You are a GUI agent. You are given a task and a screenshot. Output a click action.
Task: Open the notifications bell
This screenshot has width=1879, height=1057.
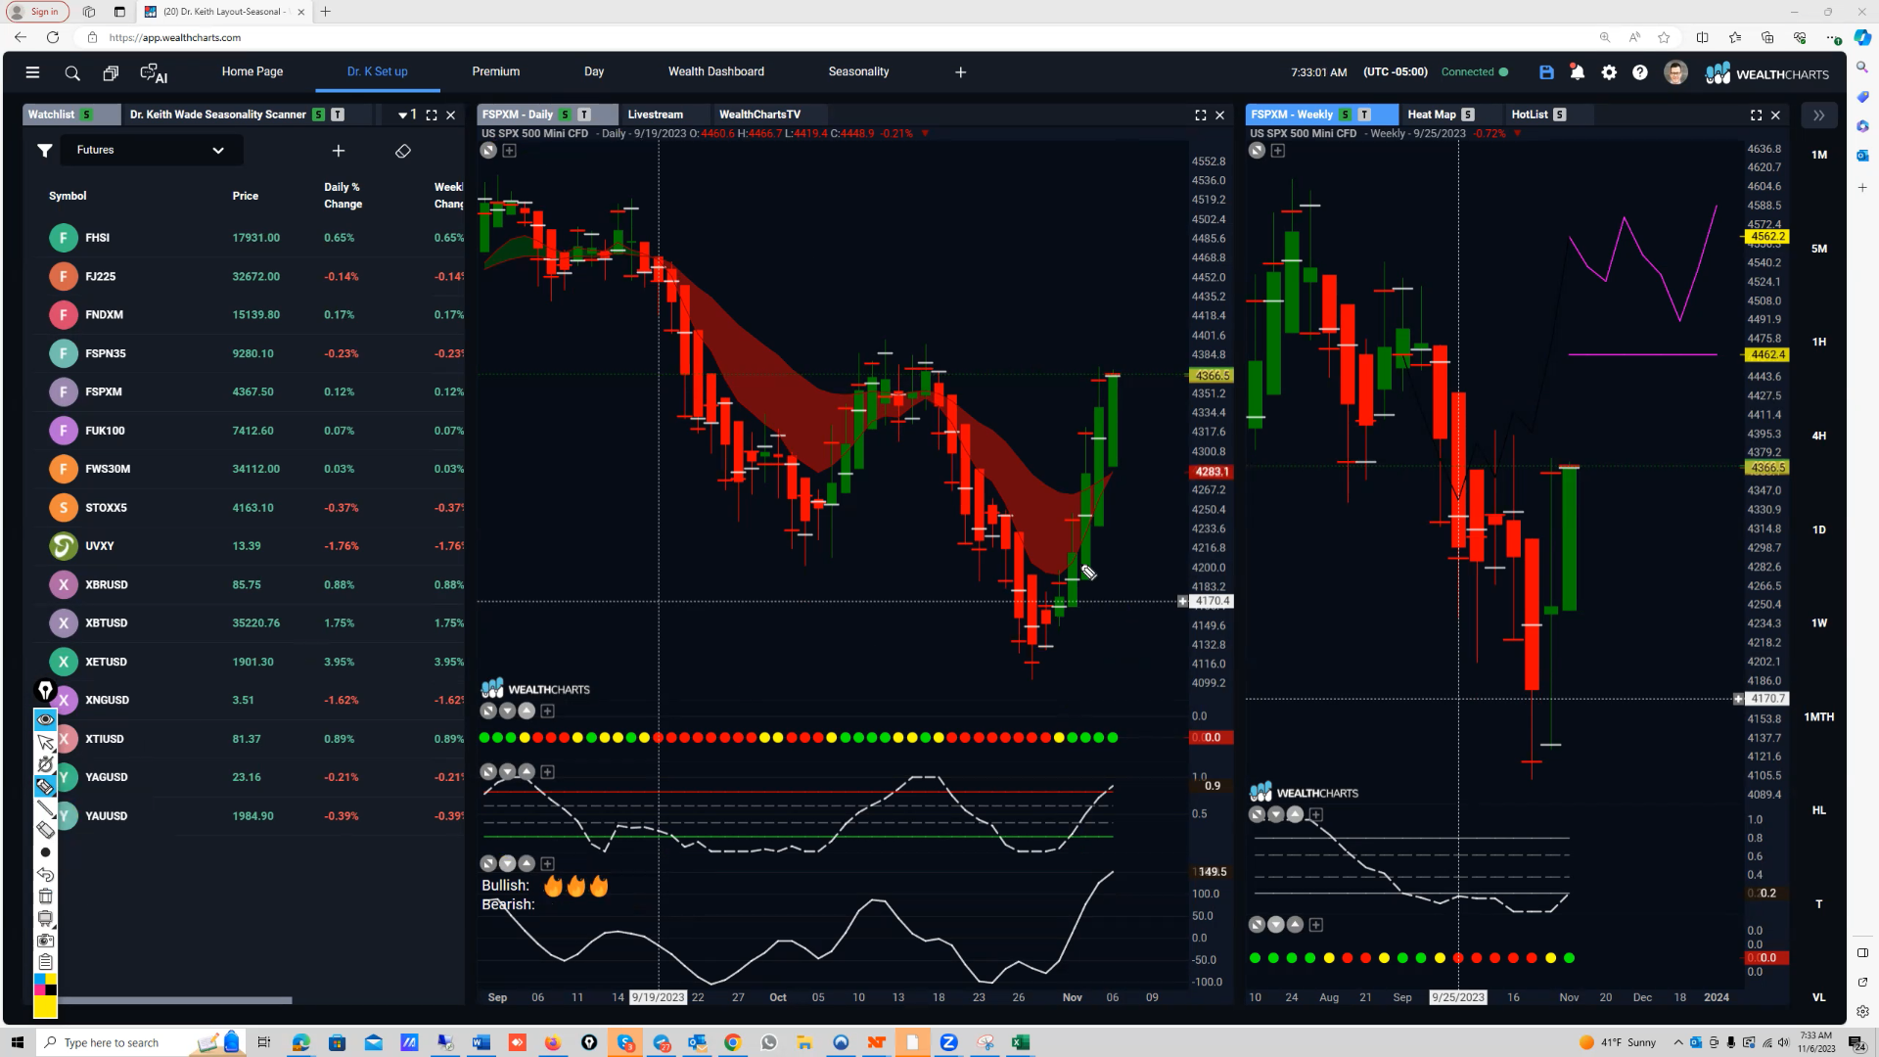(1578, 72)
